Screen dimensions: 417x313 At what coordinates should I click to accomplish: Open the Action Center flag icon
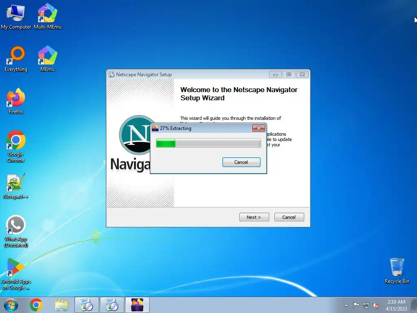[356, 305]
